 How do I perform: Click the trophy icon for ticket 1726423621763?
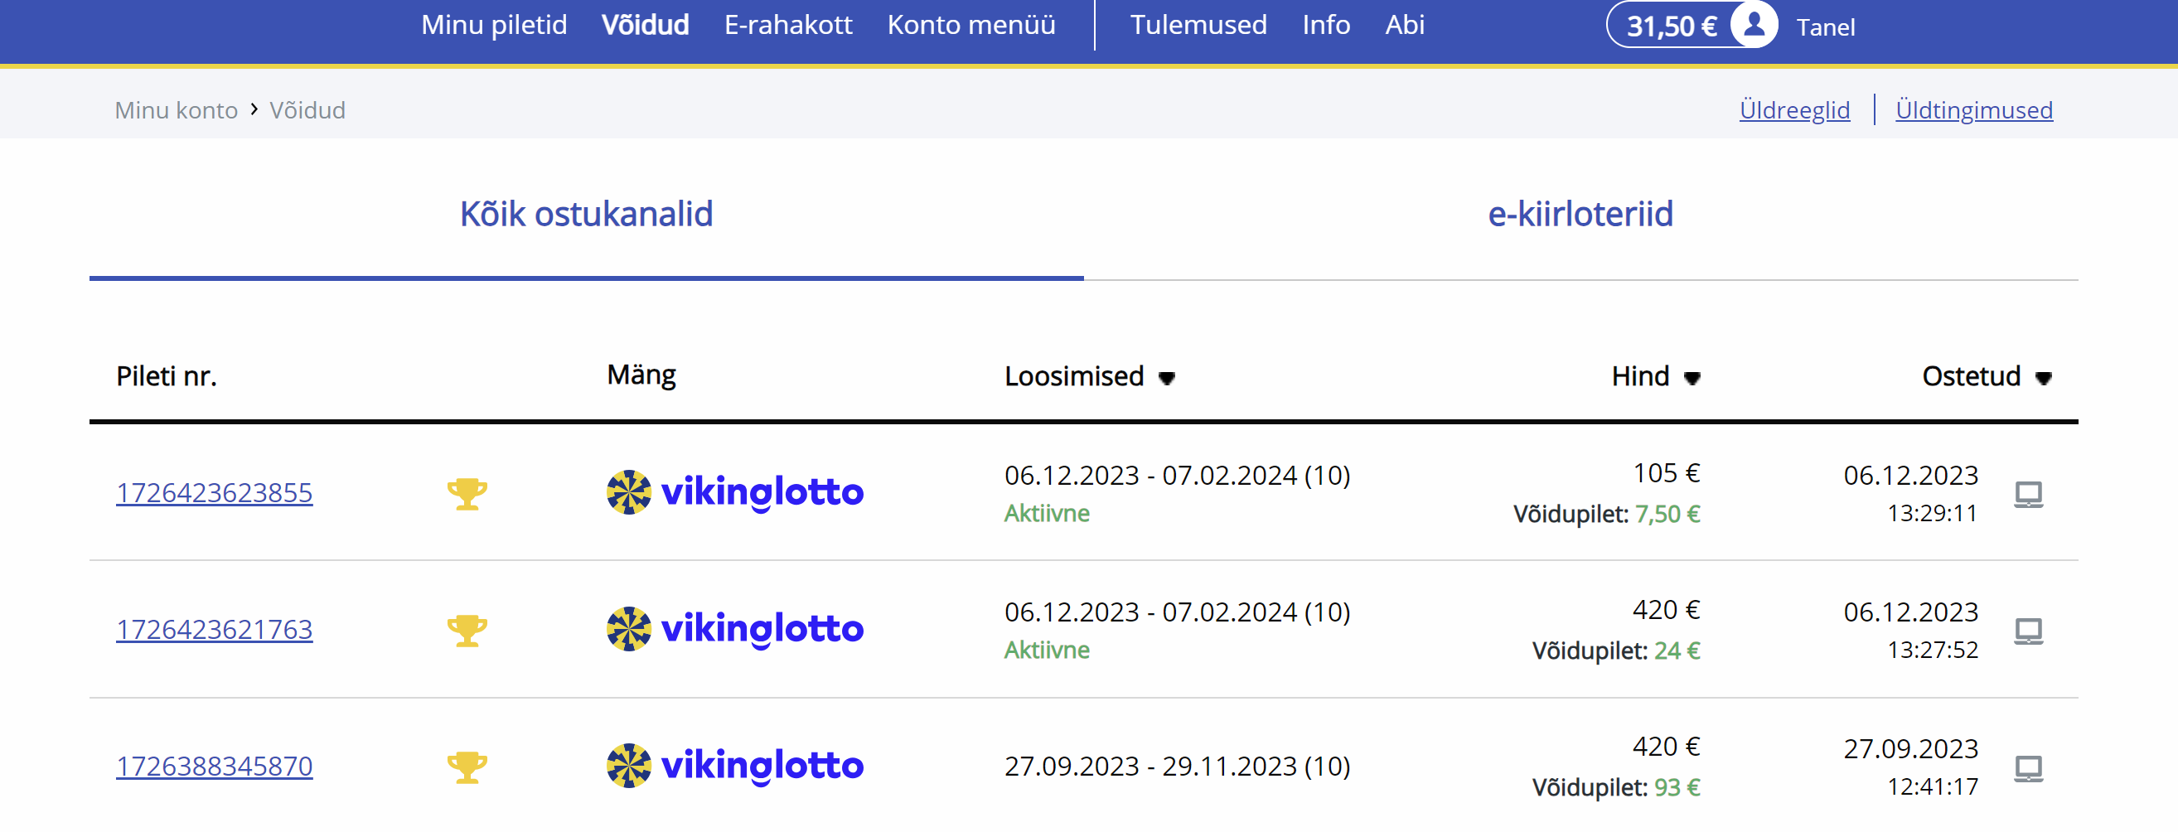coord(467,631)
